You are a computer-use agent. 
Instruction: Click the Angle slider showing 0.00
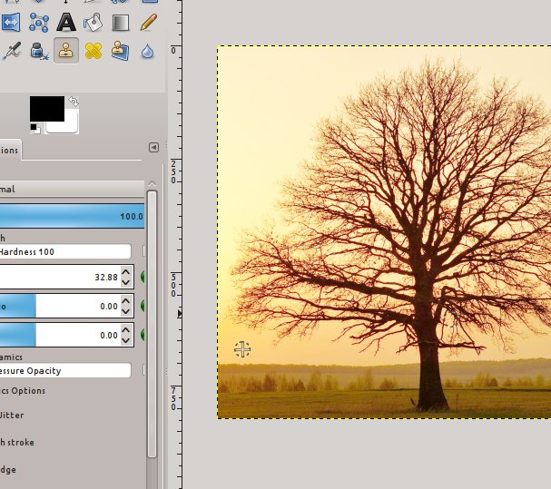click(60, 335)
